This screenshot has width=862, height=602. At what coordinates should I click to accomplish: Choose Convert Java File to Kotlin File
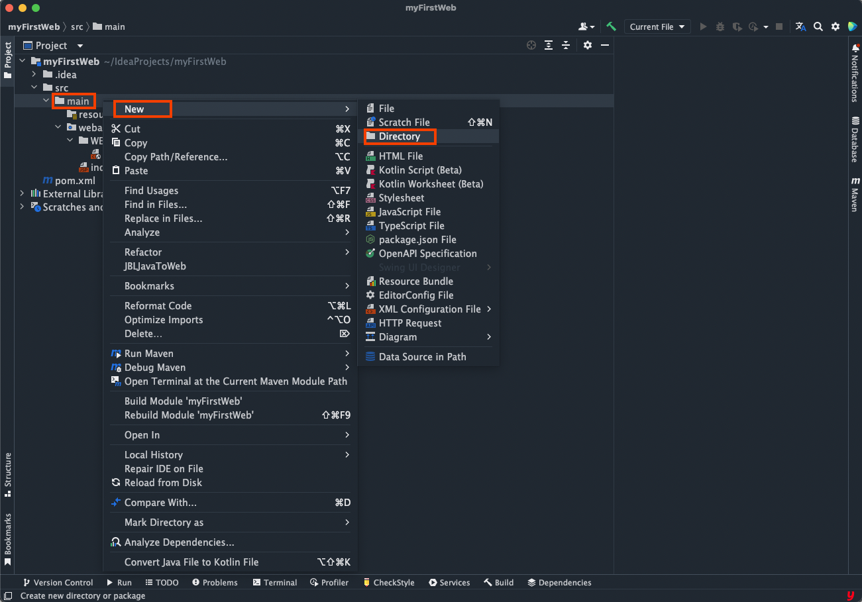pos(231,562)
